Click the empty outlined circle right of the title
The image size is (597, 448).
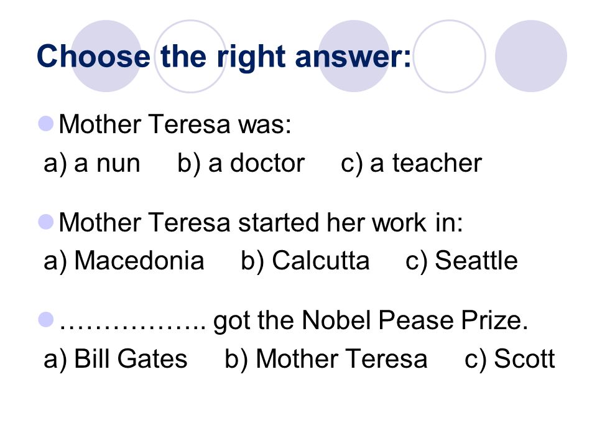tap(449, 56)
